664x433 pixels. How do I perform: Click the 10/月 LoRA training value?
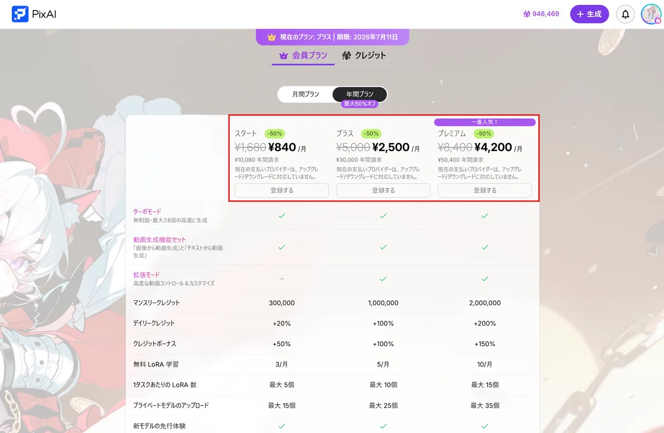[485, 364]
